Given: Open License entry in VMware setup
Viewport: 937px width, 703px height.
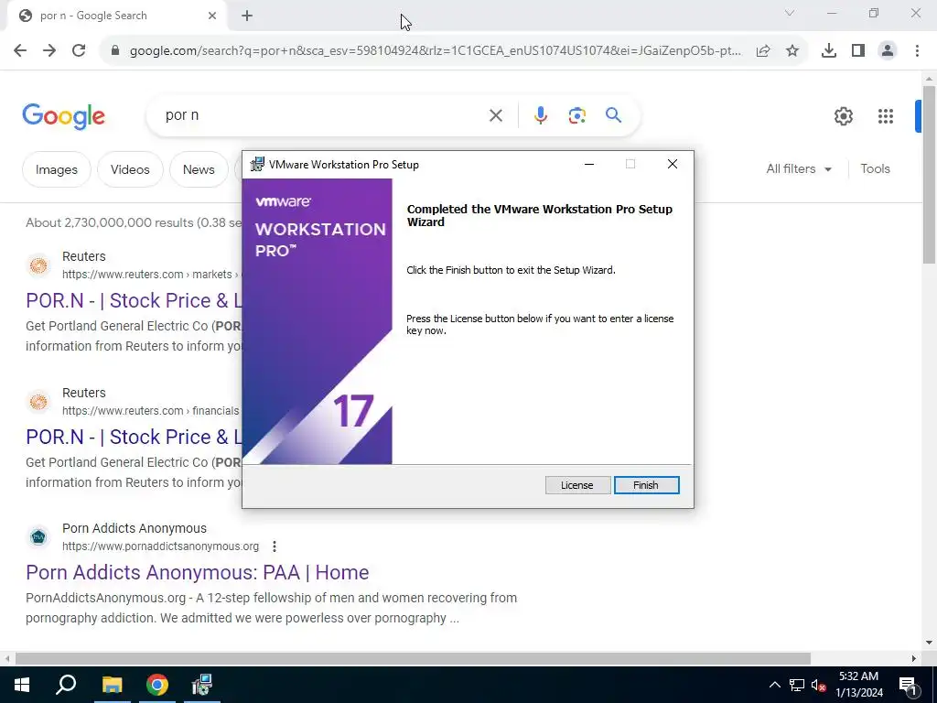Looking at the screenshot, I should pos(577,485).
